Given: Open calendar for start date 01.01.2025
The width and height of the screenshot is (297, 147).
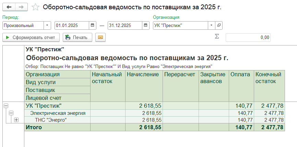Looking at the screenshot, I should coord(93,25).
